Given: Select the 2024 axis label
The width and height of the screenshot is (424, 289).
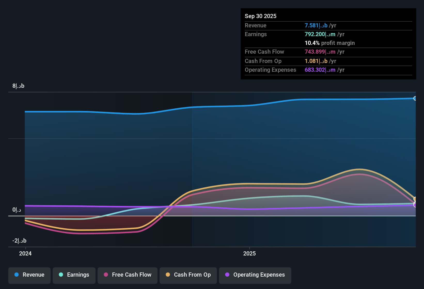Looking at the screenshot, I should click(x=25, y=253).
